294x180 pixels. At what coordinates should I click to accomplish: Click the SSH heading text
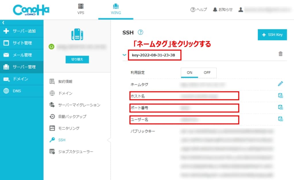coord(128,33)
